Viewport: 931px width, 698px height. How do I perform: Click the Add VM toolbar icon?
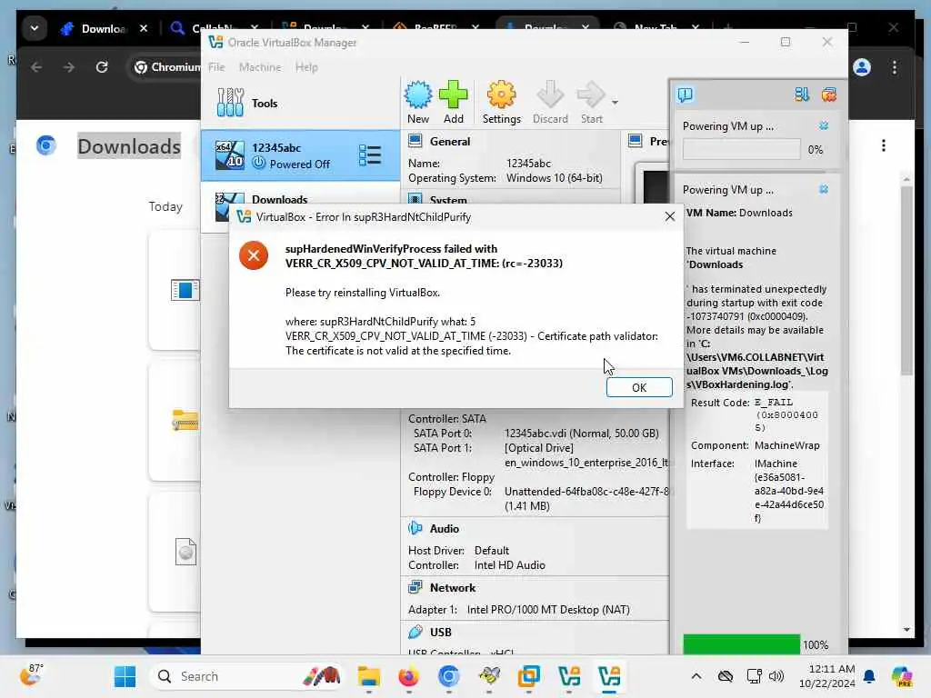[454, 102]
